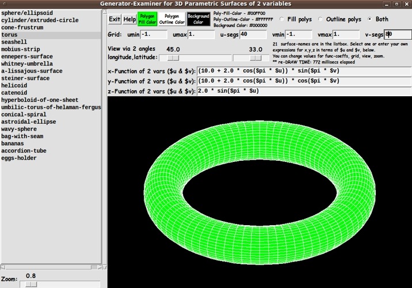This screenshot has height=288, width=412.
Task: Open the Help button
Action: click(129, 19)
